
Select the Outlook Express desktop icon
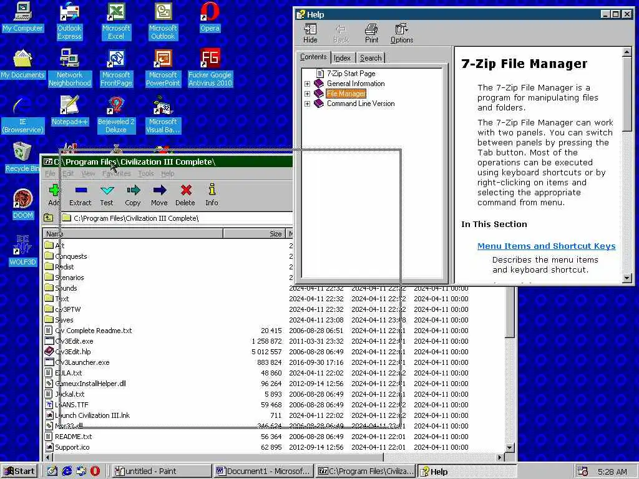[x=69, y=21]
